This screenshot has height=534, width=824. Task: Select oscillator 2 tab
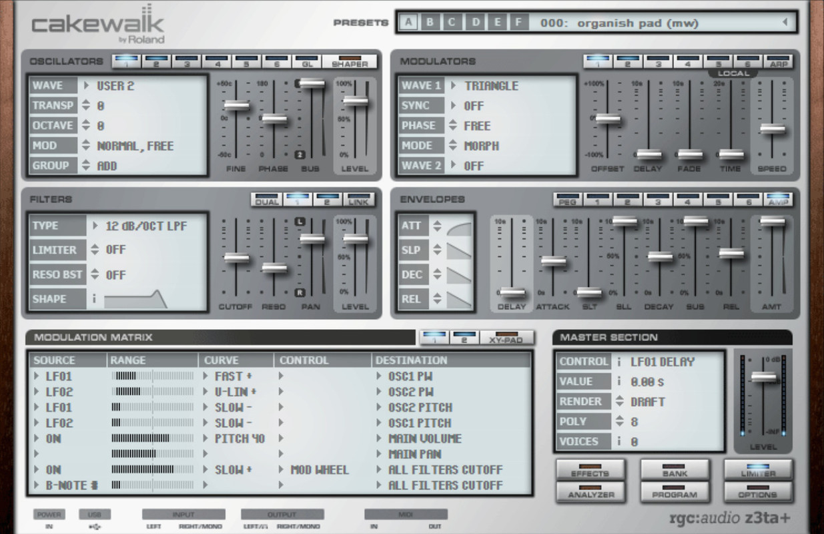point(157,61)
